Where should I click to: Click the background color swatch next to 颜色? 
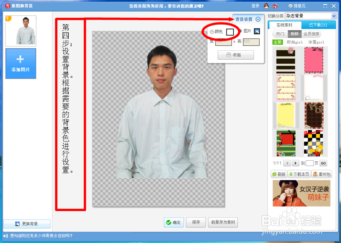pyautogui.click(x=229, y=31)
